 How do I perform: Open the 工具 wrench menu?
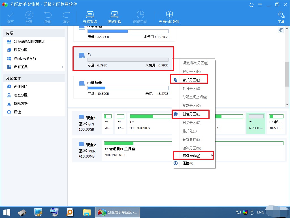point(281,17)
